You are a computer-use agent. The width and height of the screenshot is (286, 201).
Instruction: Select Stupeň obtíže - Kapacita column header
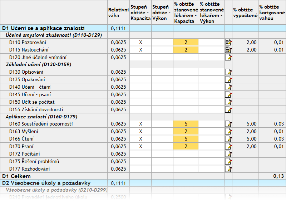point(140,13)
